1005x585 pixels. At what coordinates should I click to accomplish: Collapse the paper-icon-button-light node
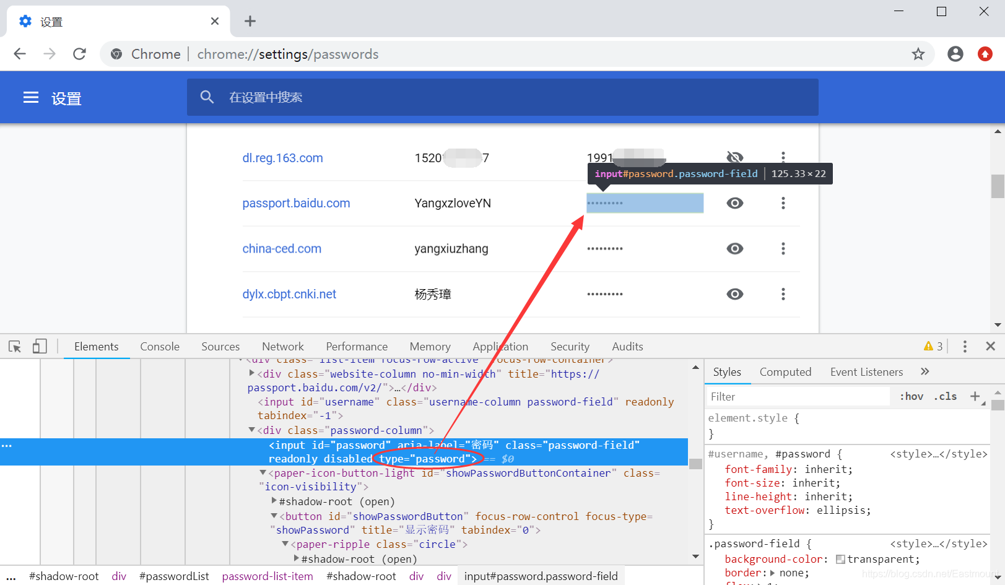(x=263, y=472)
